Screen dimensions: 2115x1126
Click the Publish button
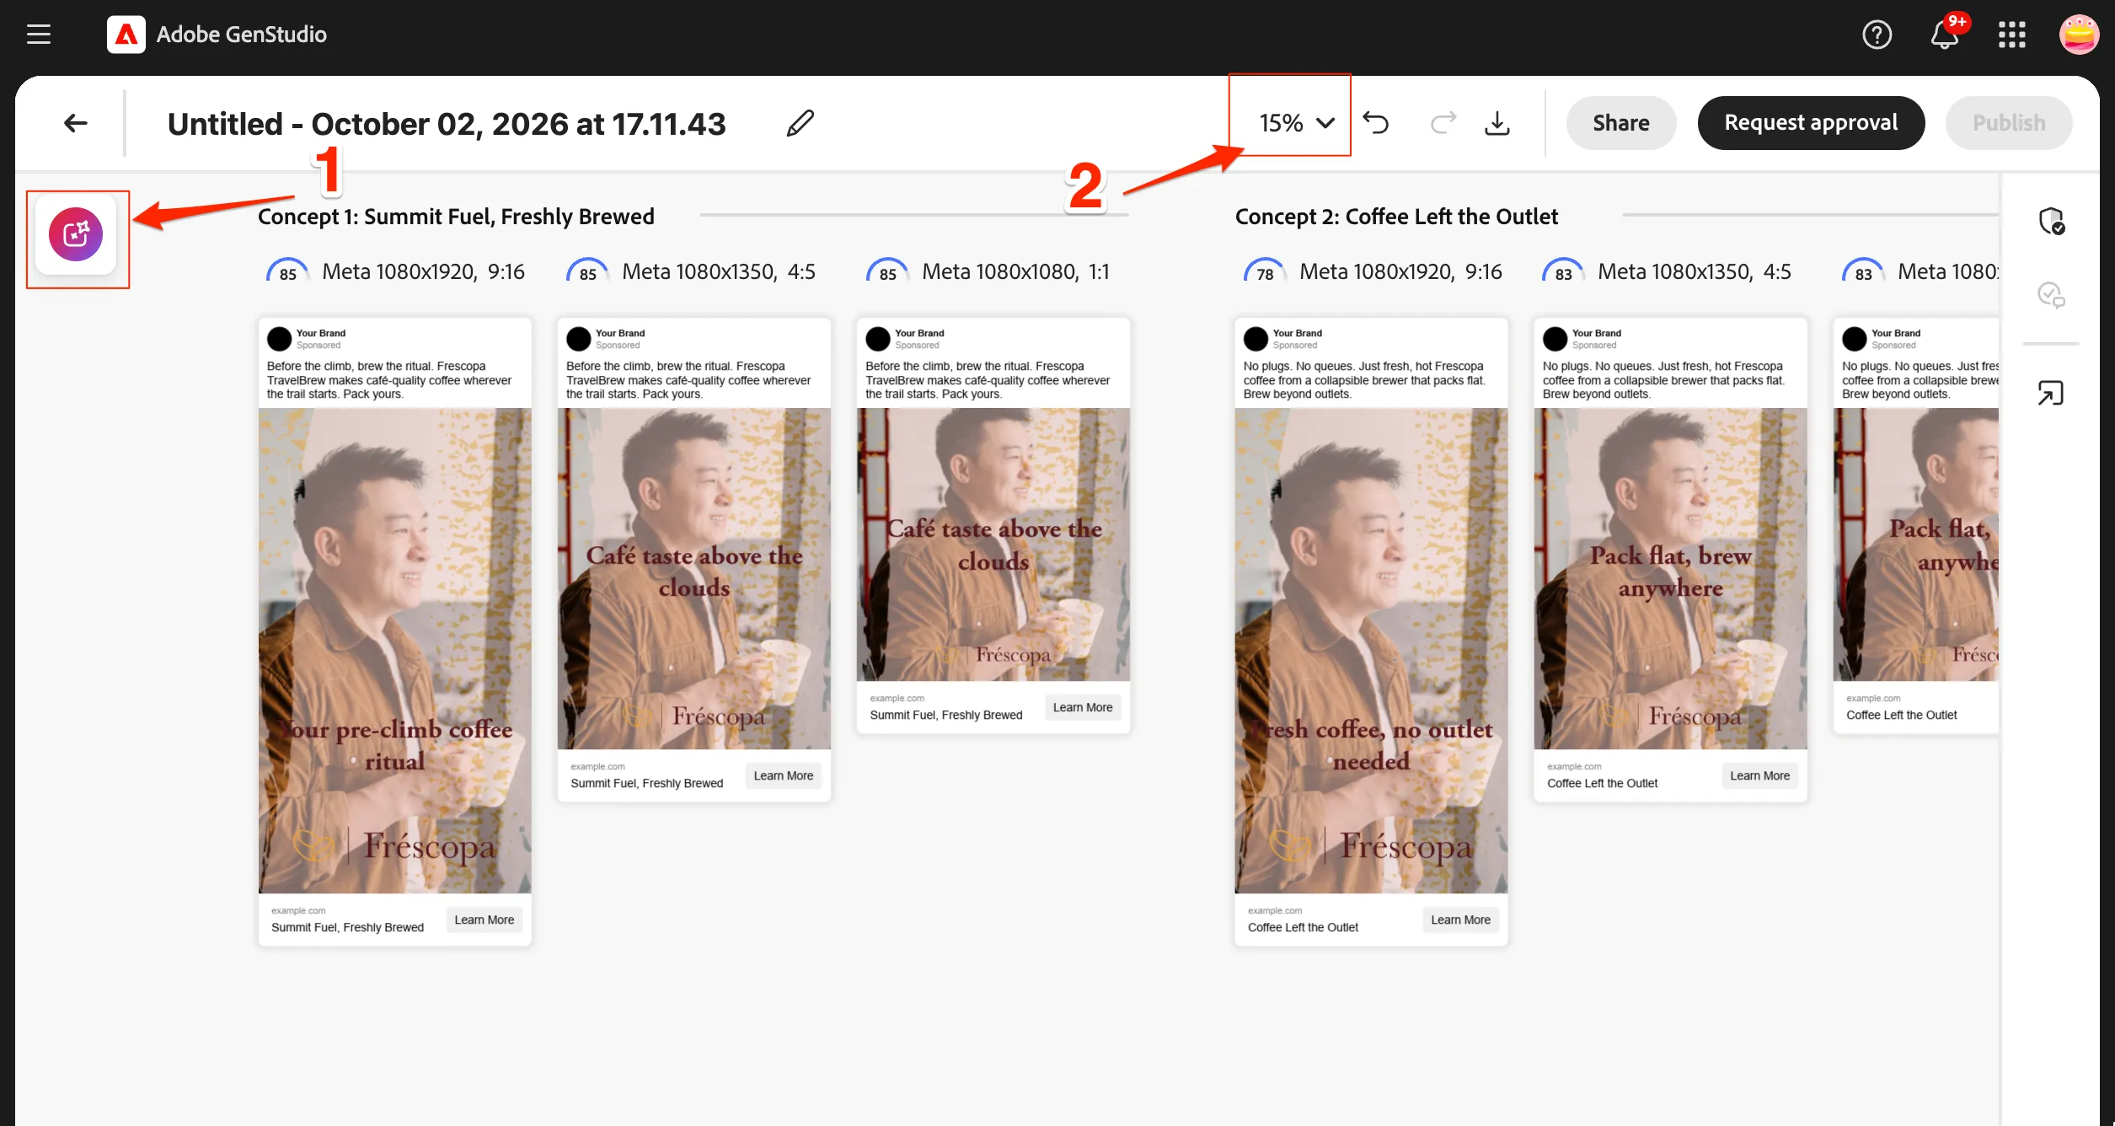[x=2009, y=123]
